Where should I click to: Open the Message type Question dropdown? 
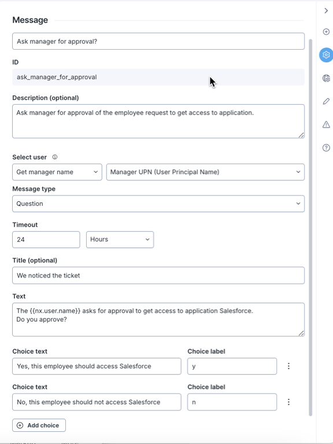click(x=158, y=203)
